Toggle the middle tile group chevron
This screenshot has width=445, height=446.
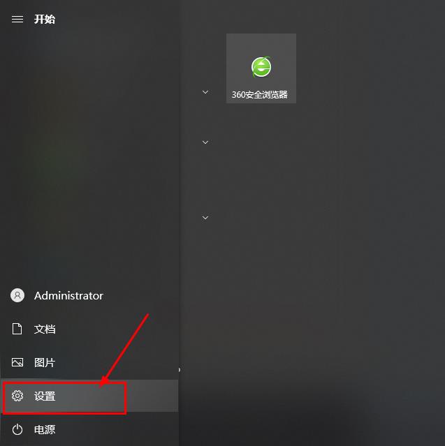click(205, 142)
